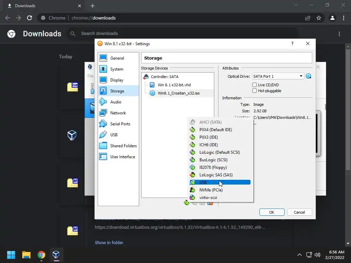Click Show in folder link

click(109, 243)
